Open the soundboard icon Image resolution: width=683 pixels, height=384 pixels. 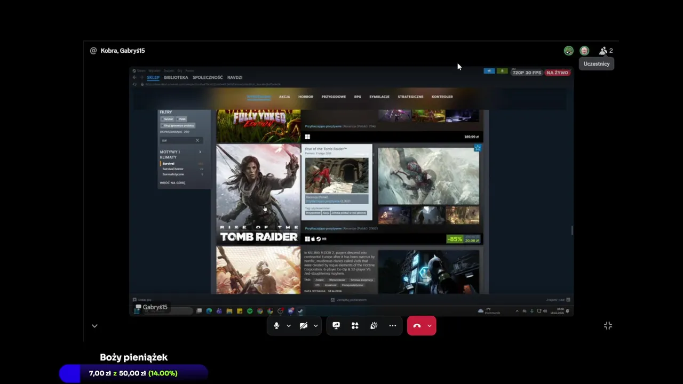coord(374,325)
